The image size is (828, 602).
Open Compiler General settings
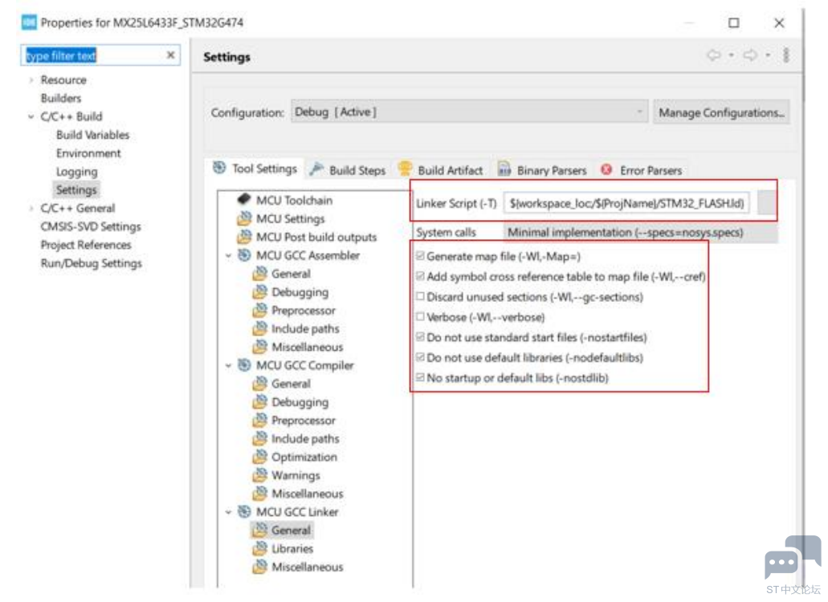point(291,384)
